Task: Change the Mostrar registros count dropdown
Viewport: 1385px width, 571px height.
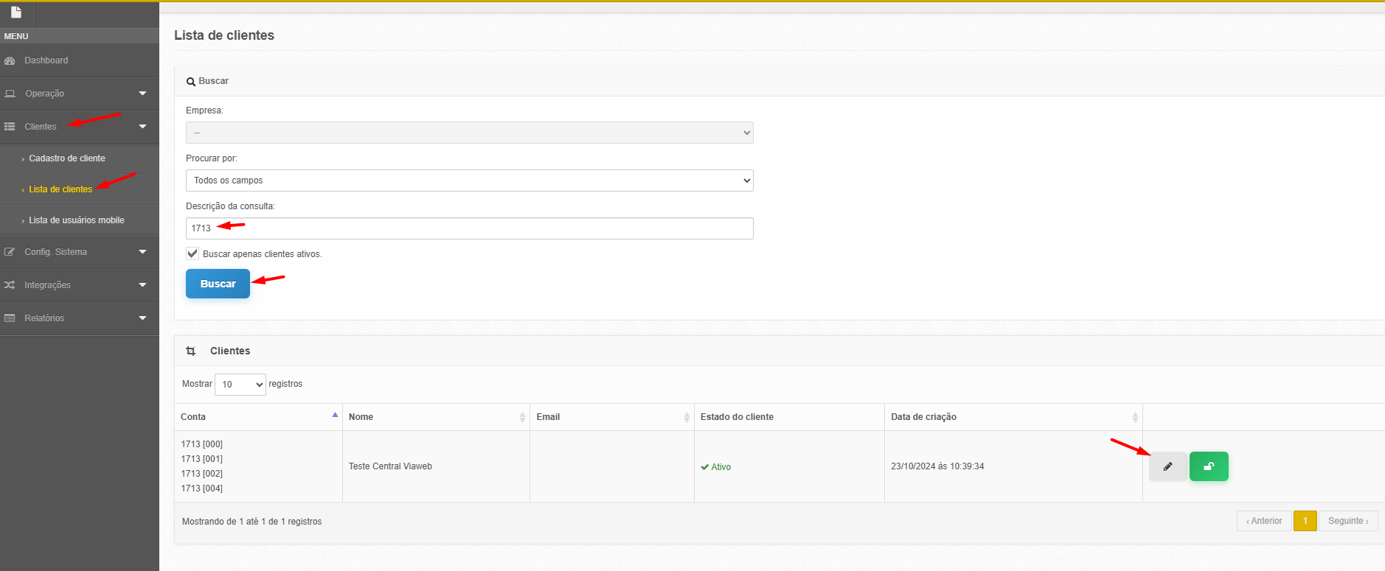Action: pos(240,384)
